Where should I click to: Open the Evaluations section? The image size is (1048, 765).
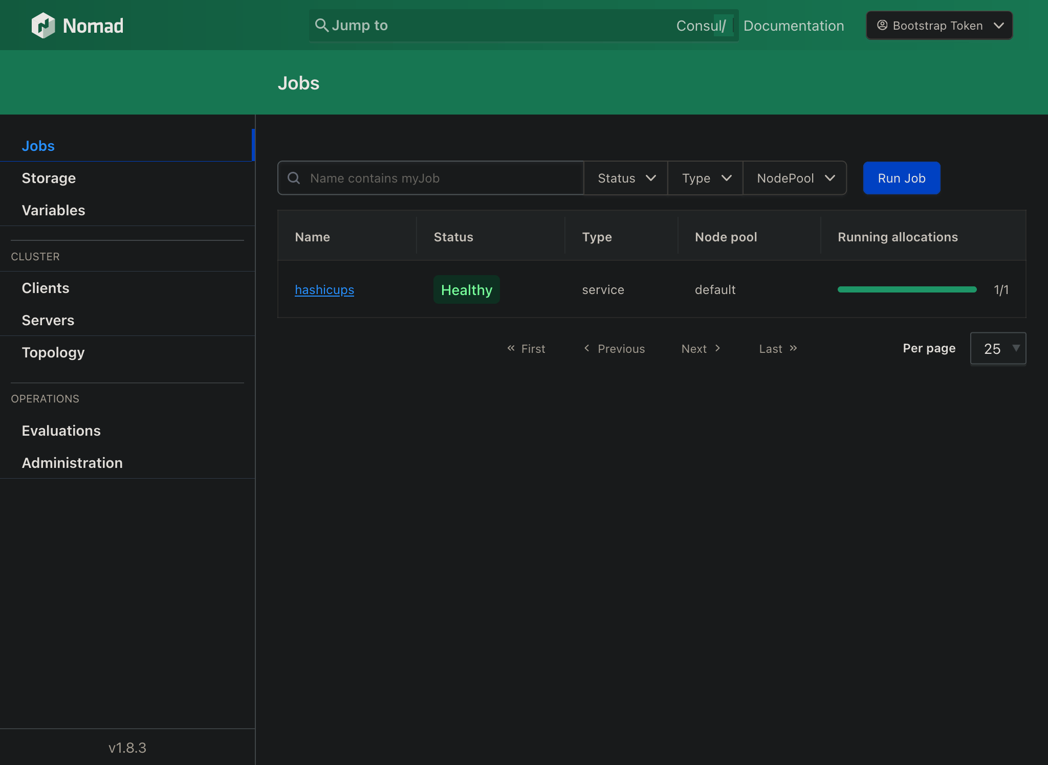click(61, 431)
